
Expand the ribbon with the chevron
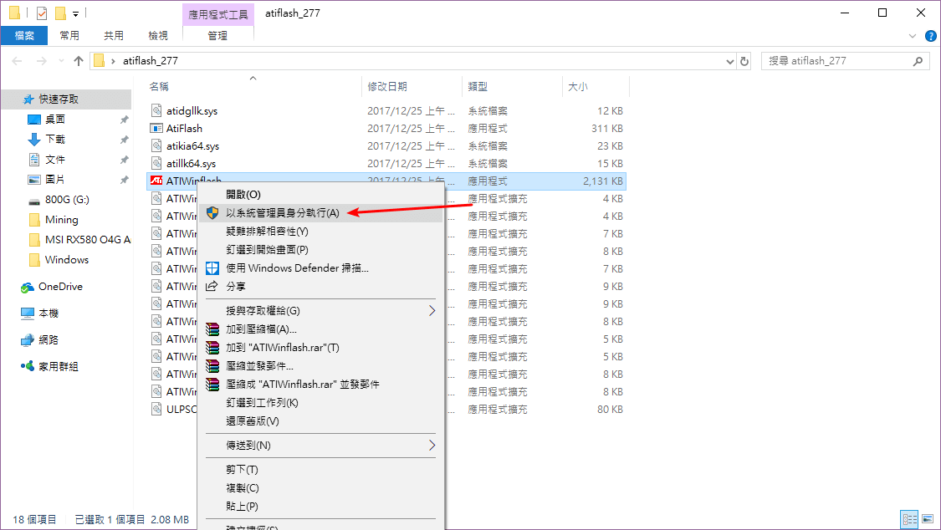tap(913, 36)
